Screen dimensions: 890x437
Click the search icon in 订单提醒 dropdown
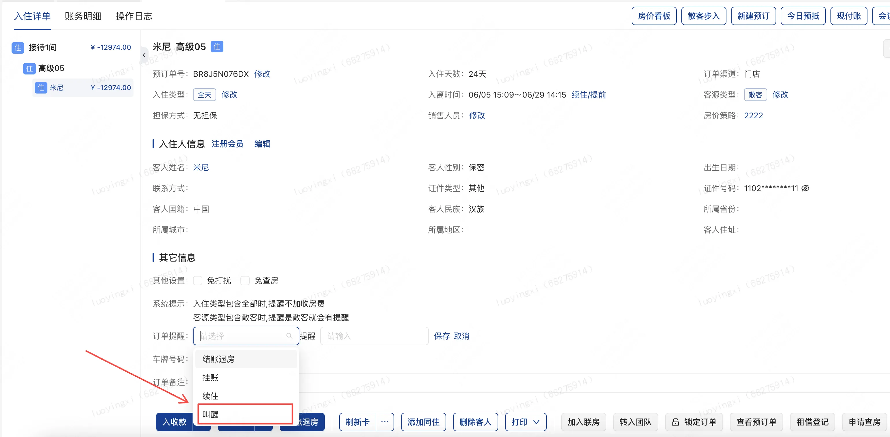[x=289, y=336]
